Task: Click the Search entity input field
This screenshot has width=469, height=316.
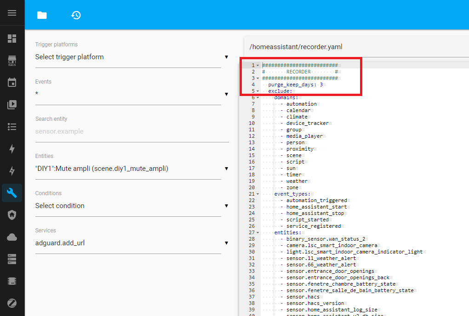Action: (132, 131)
